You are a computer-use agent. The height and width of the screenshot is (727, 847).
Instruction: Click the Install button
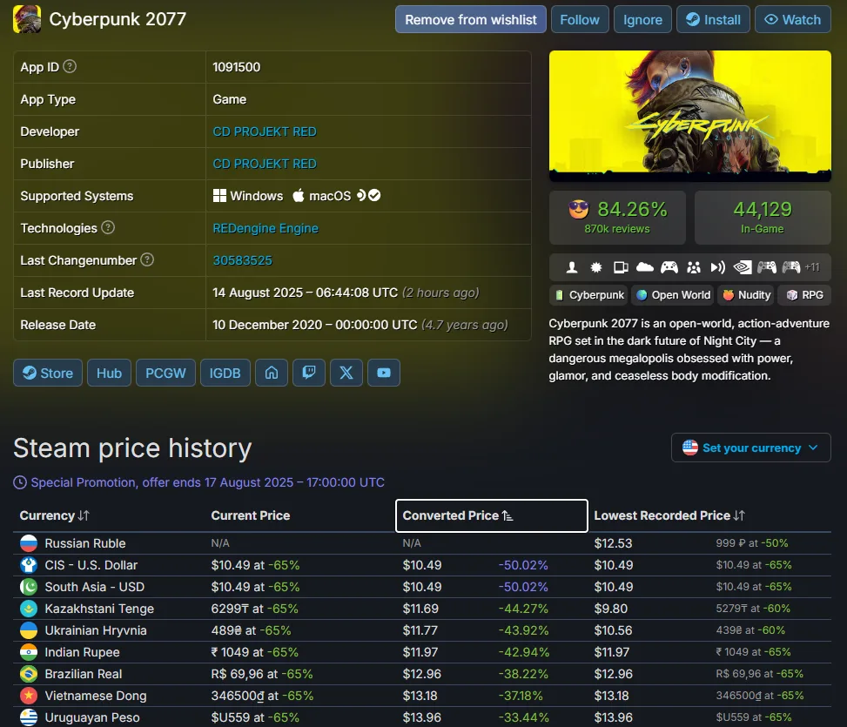point(713,19)
